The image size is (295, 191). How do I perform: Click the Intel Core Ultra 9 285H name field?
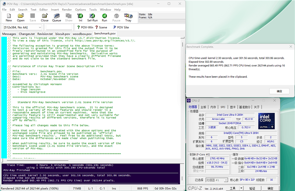(230, 115)
